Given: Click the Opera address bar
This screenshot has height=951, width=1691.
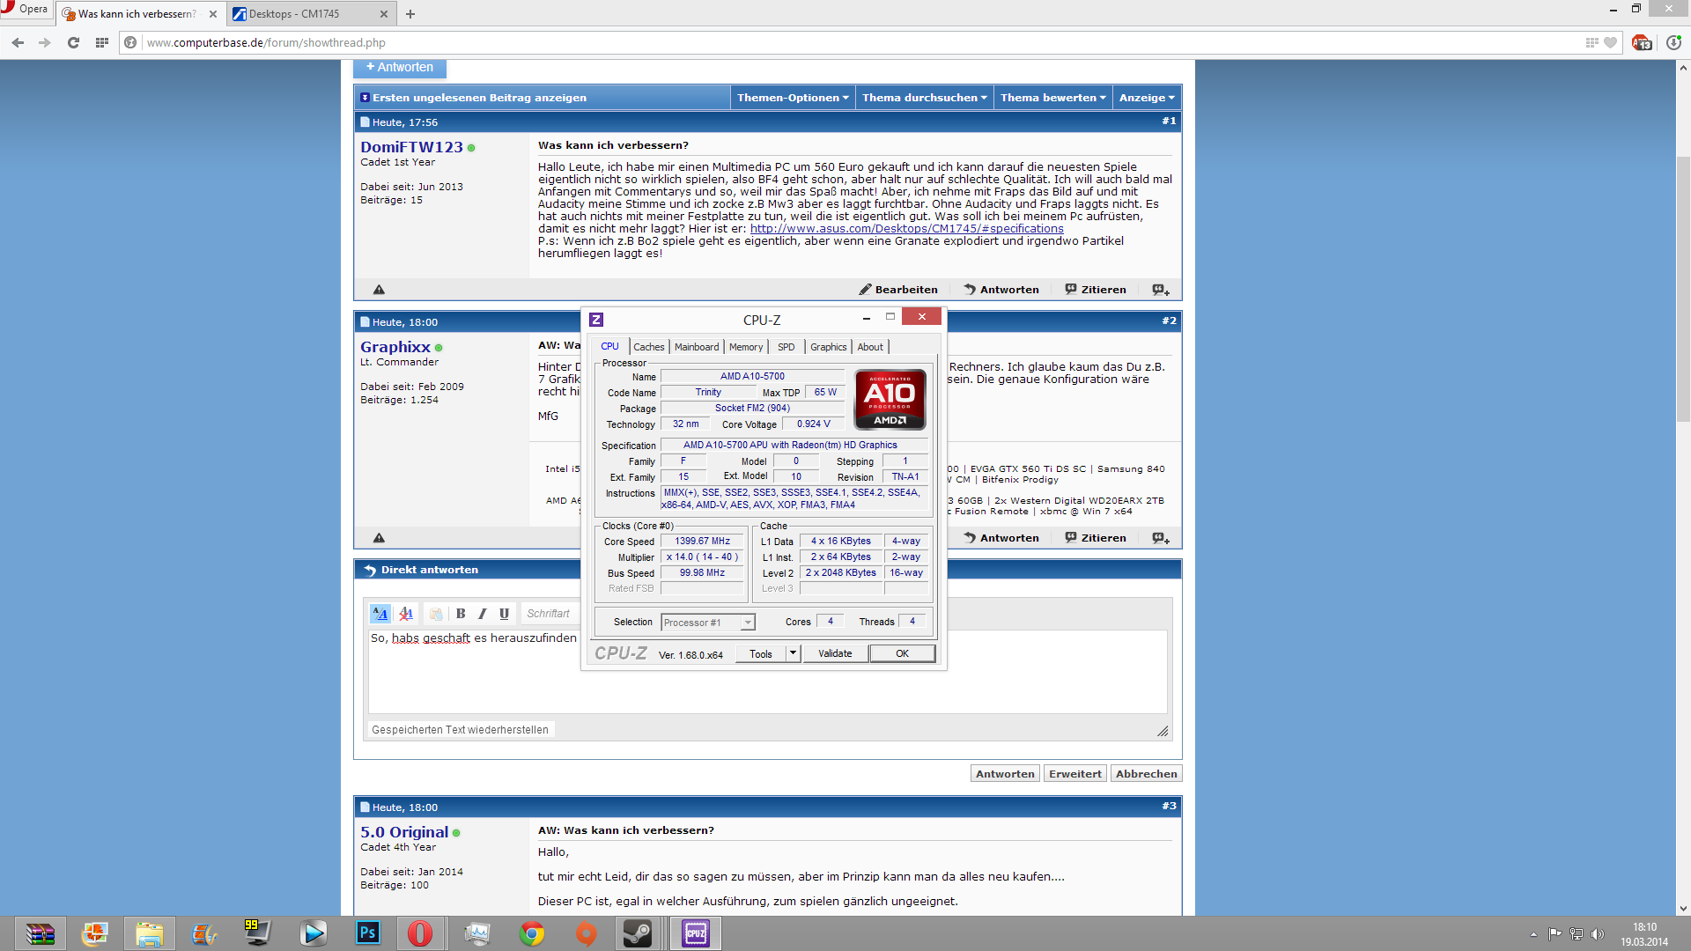Looking at the screenshot, I should click(x=863, y=42).
